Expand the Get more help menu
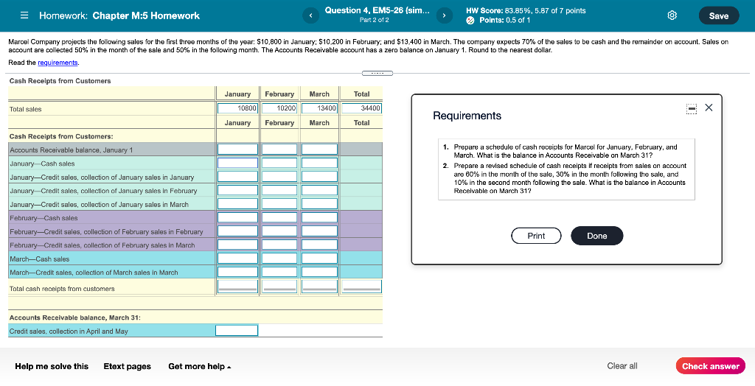Screen dimensions: 755x386 click(199, 366)
